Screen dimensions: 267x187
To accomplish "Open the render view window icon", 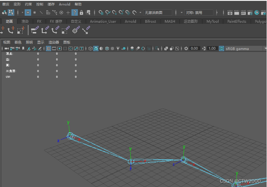I will click(230, 13).
